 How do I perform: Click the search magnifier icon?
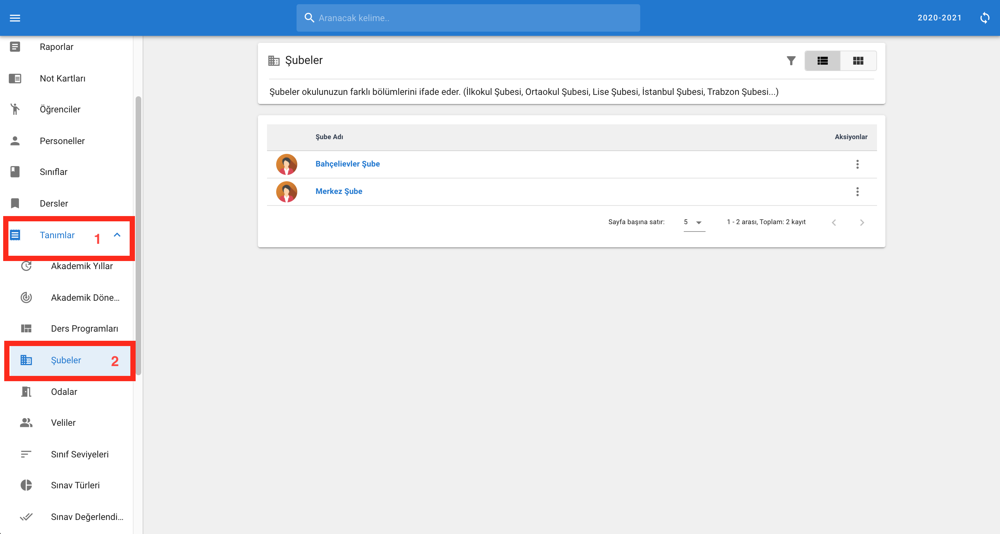(x=309, y=18)
